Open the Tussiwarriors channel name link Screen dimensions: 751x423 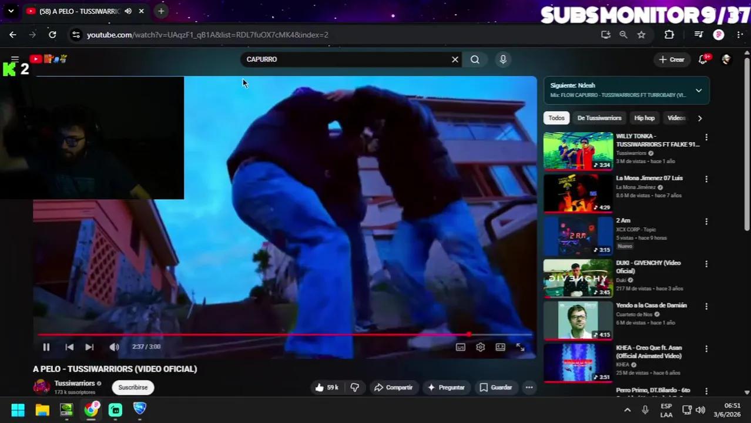[74, 383]
